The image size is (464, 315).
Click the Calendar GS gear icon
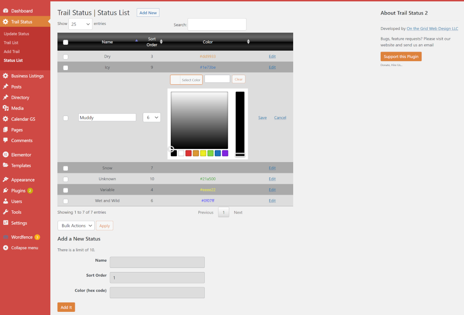5,119
